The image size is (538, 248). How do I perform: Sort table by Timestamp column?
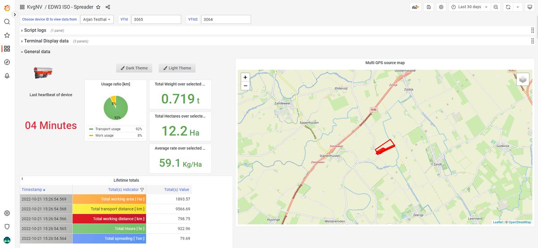coord(34,189)
